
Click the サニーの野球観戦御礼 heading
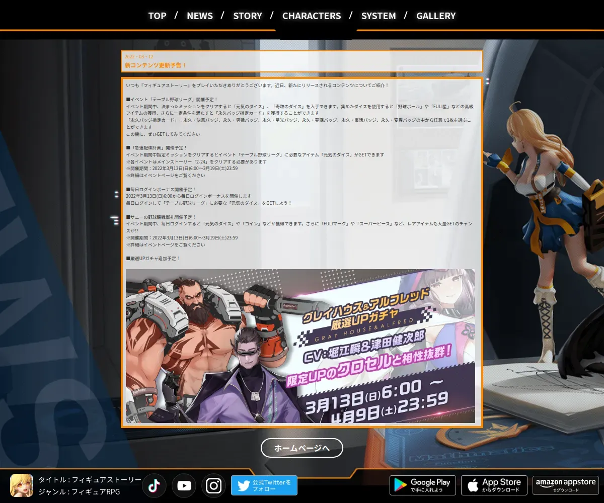coord(161,217)
